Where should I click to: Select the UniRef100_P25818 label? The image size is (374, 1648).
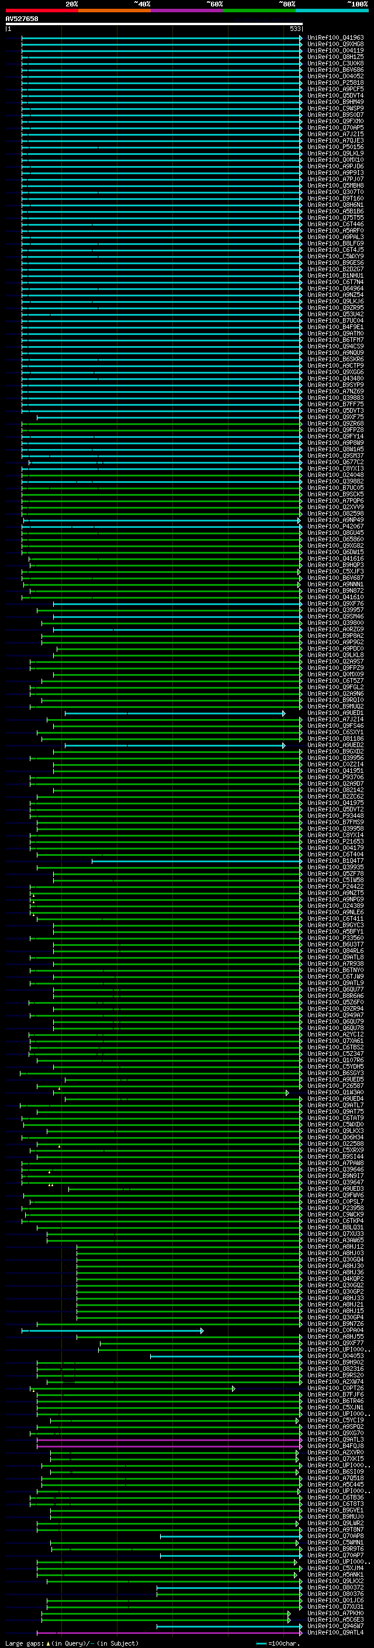335,82
